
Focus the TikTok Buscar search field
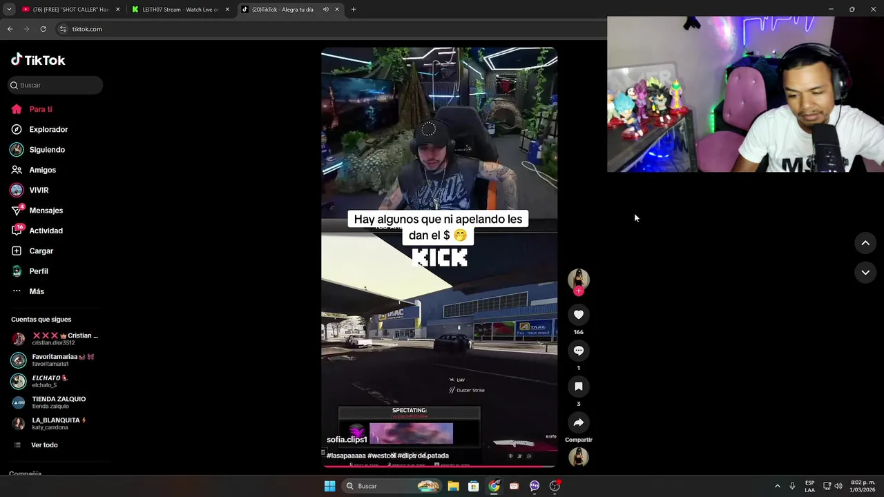[55, 85]
